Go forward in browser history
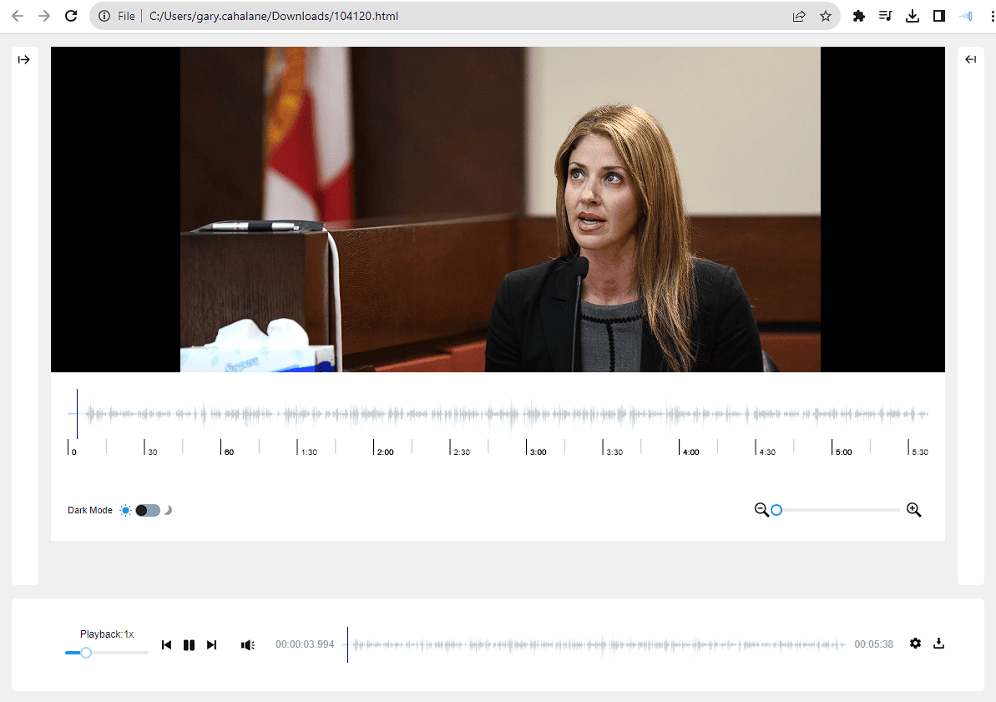Screen dimensions: 996x702 point(43,16)
